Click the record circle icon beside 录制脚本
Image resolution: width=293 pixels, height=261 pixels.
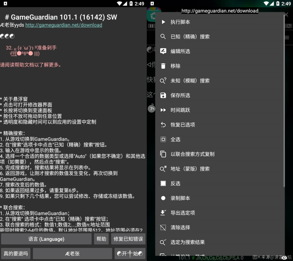(163, 198)
